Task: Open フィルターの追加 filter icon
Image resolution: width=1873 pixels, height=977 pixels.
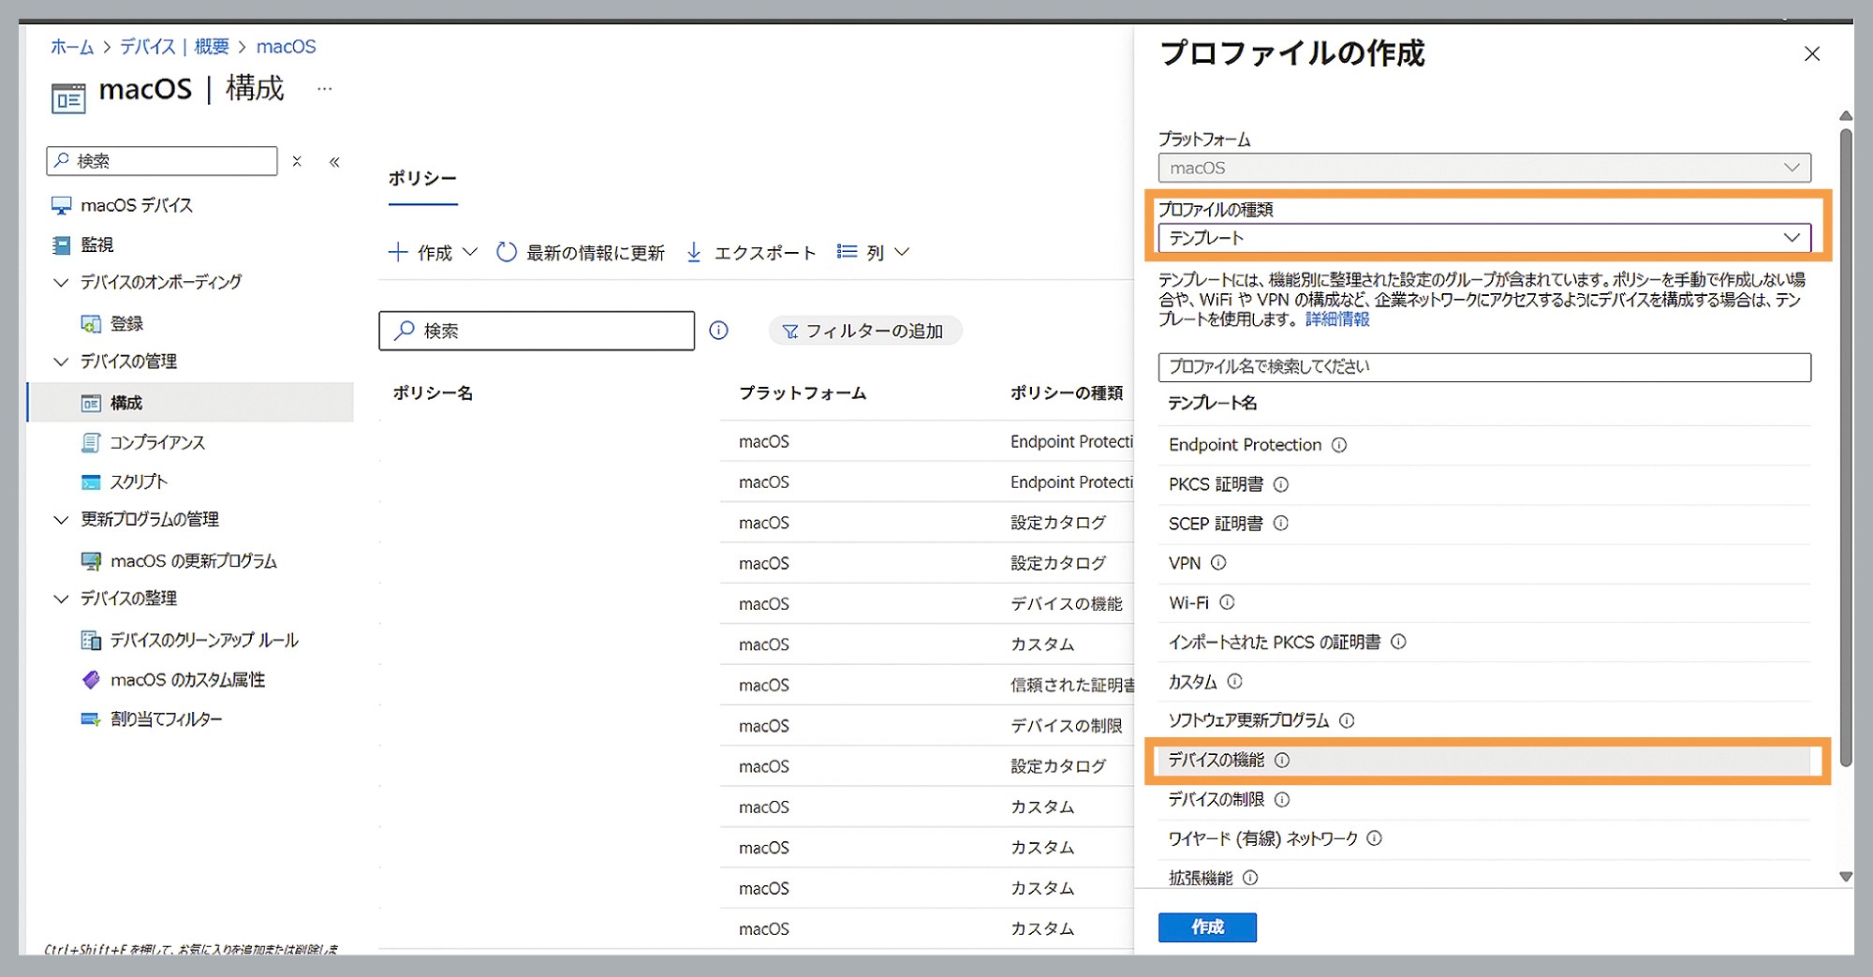Action: (x=790, y=331)
